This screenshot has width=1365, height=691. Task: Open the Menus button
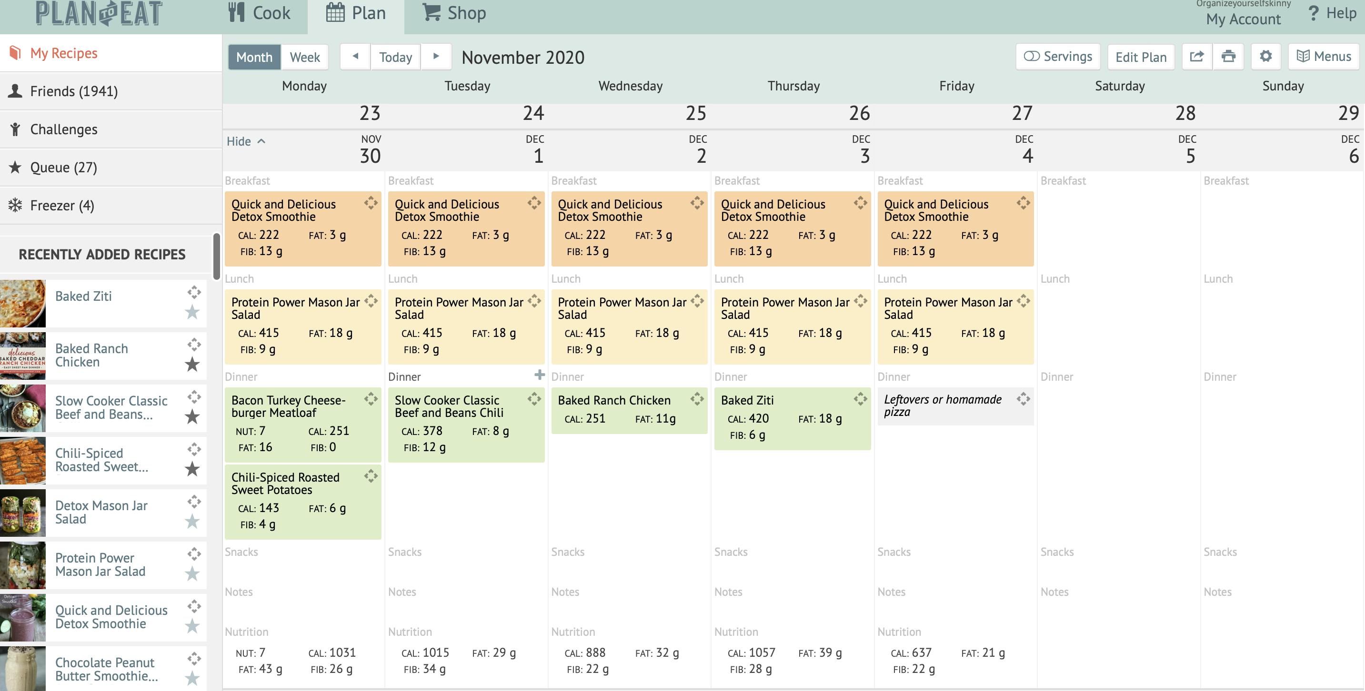(x=1323, y=57)
